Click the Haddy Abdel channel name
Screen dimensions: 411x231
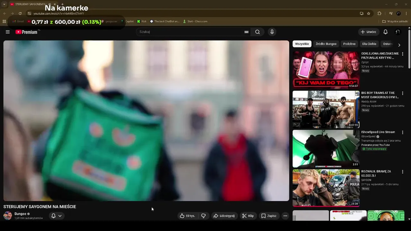(369, 102)
